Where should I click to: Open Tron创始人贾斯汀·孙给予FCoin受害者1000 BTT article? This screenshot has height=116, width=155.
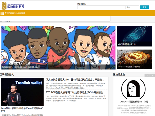tap(22, 110)
